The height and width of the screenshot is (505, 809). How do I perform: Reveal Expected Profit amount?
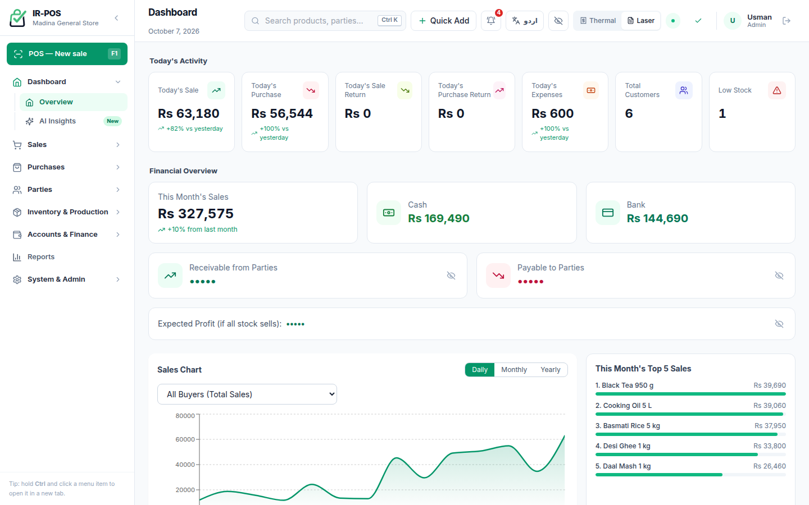779,324
